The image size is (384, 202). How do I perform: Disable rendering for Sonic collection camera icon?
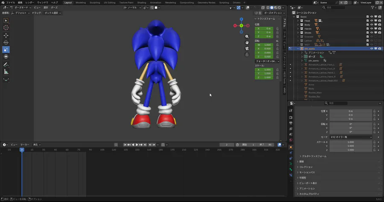(x=380, y=17)
